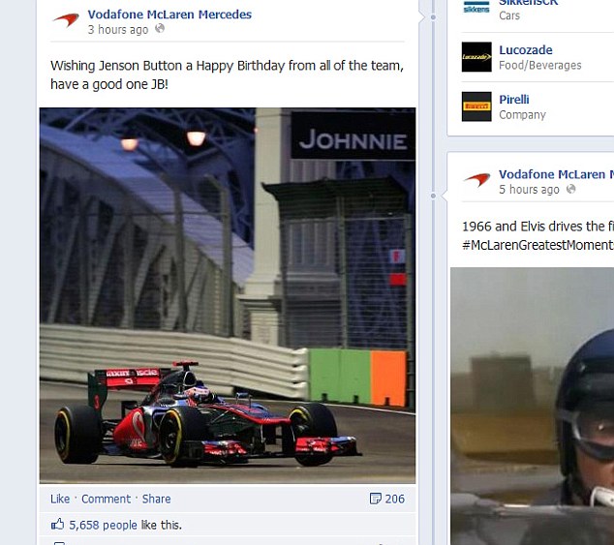Open the Lucozade page logo
The width and height of the screenshot is (614, 545).
476,57
